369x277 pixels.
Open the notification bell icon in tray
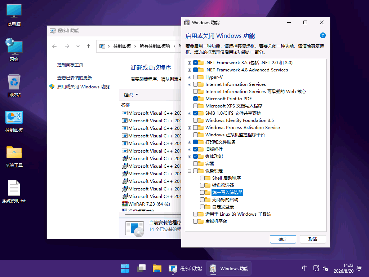pos(359,268)
